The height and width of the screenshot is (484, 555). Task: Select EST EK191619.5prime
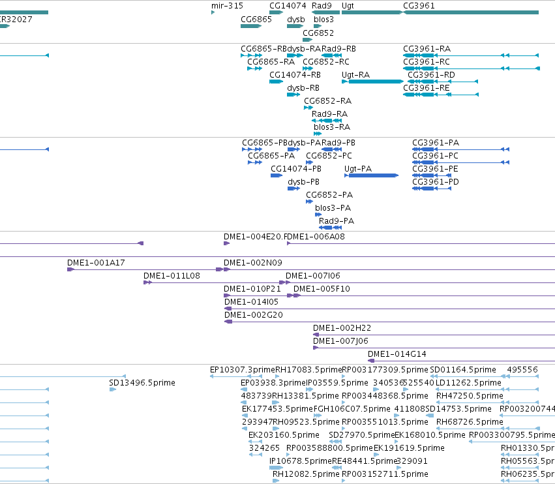[x=409, y=448]
